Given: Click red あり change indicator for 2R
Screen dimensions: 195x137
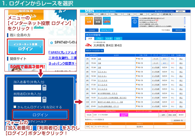Looking at the screenshot, I should tap(173, 63).
